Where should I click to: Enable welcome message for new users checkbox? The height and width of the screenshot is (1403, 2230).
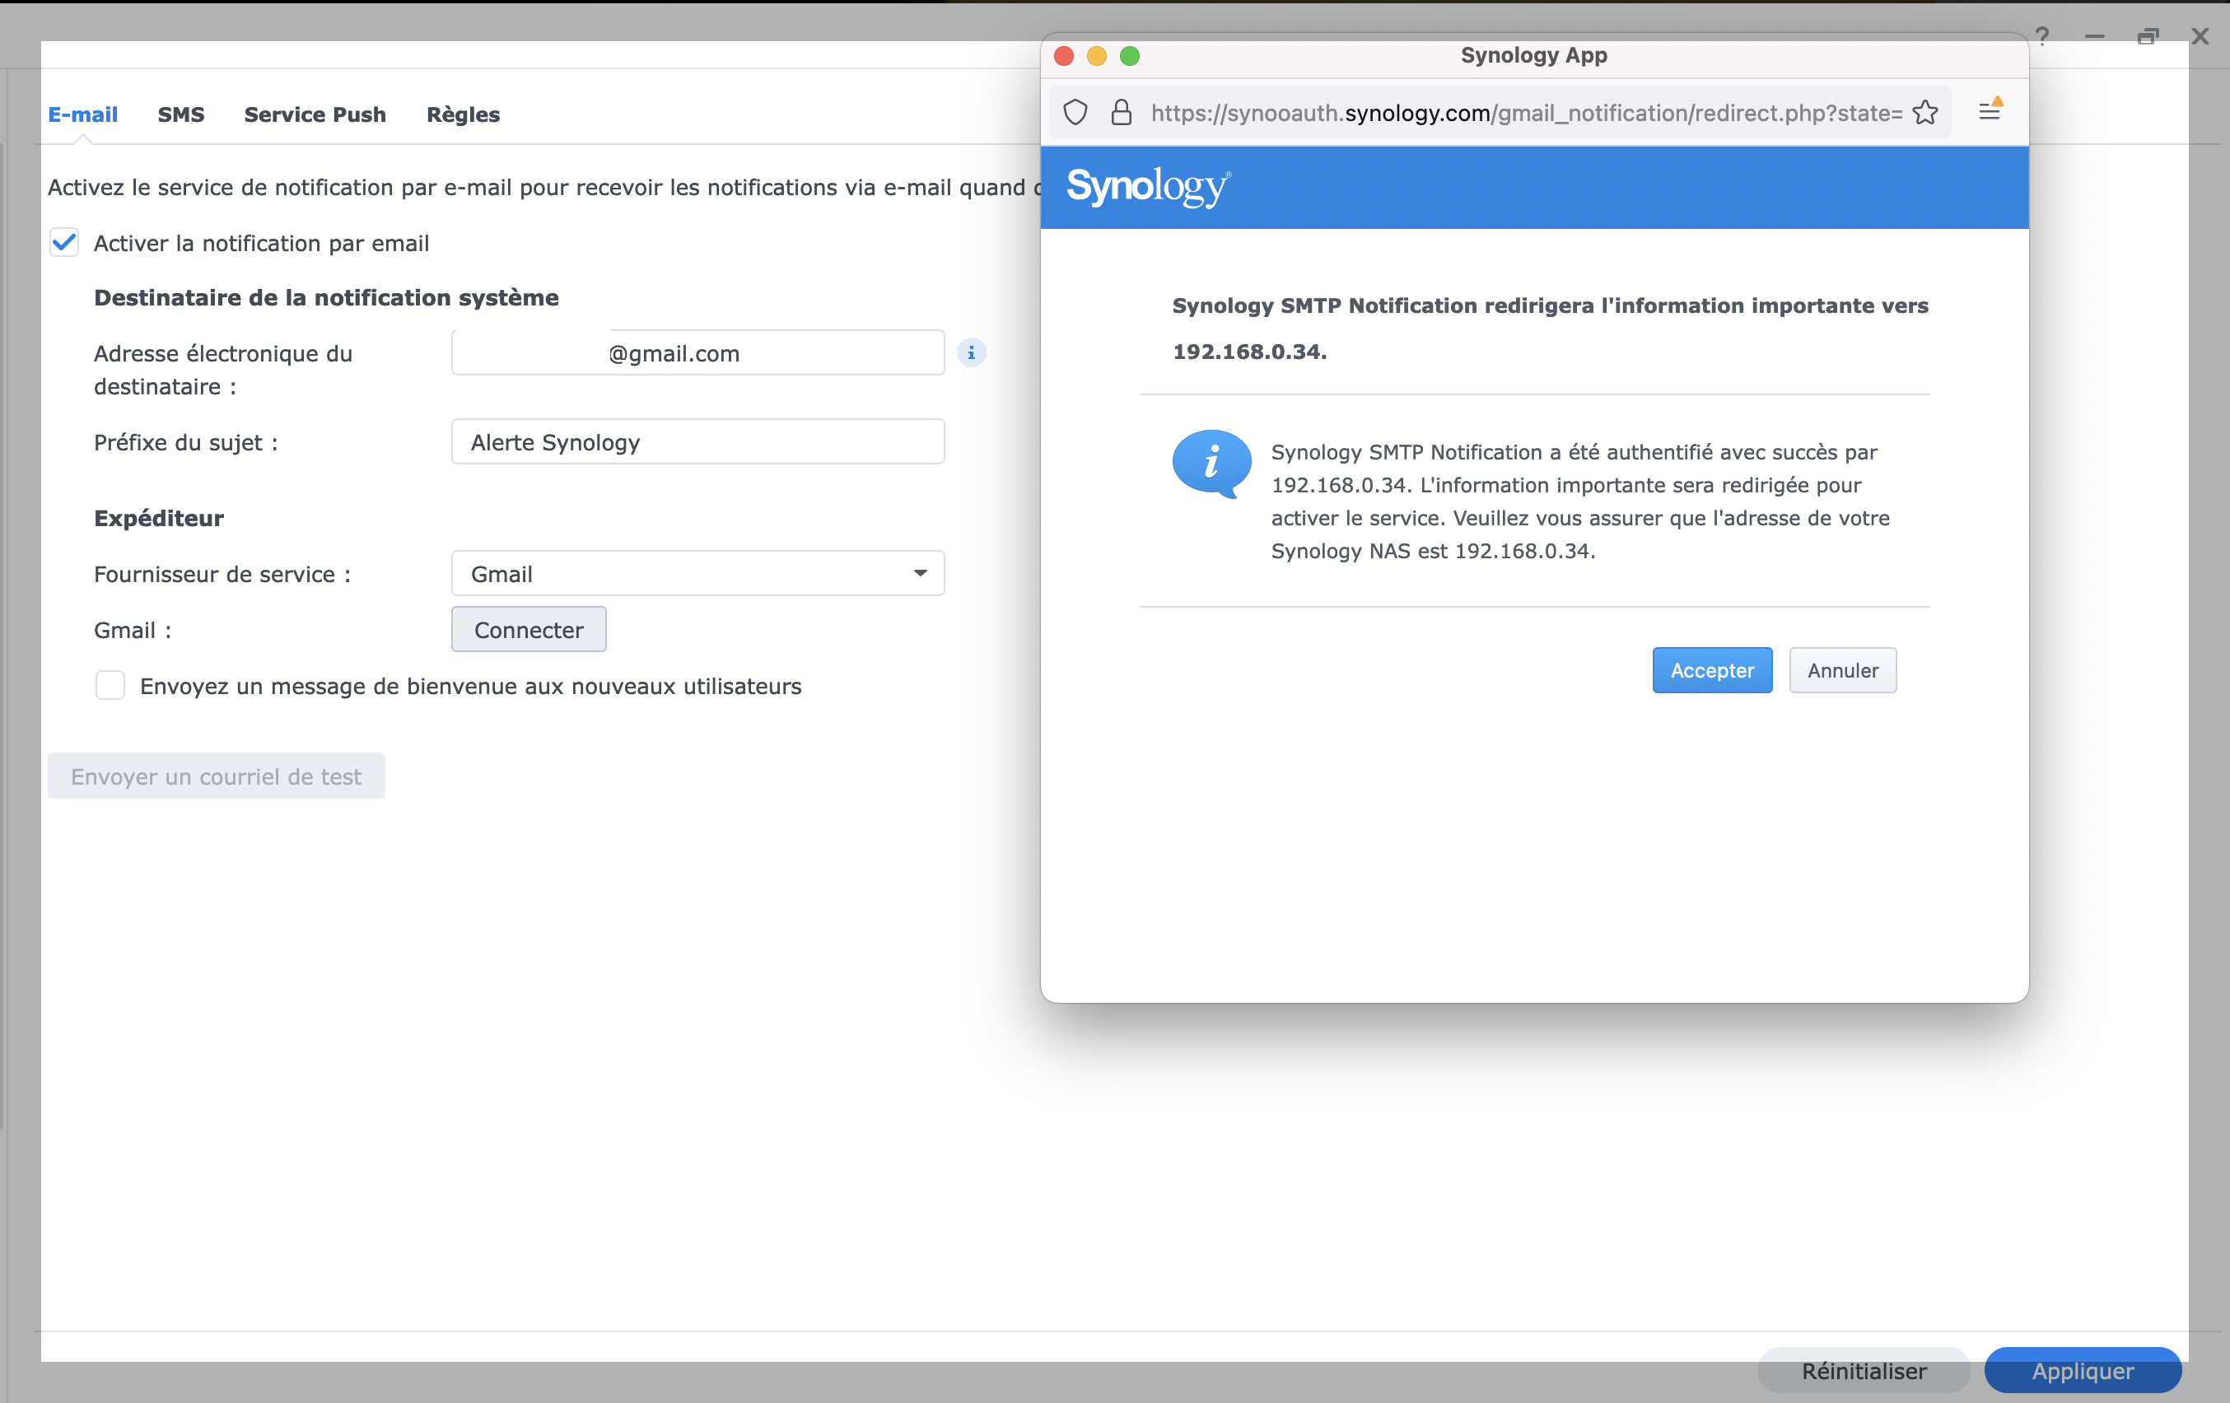tap(110, 685)
